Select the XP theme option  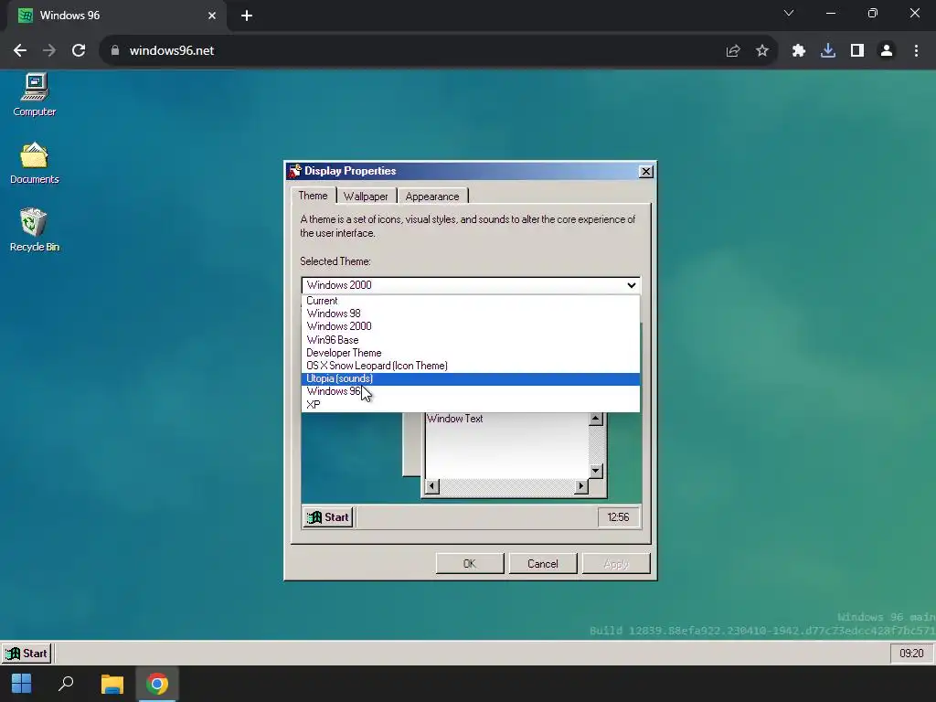tap(471, 405)
